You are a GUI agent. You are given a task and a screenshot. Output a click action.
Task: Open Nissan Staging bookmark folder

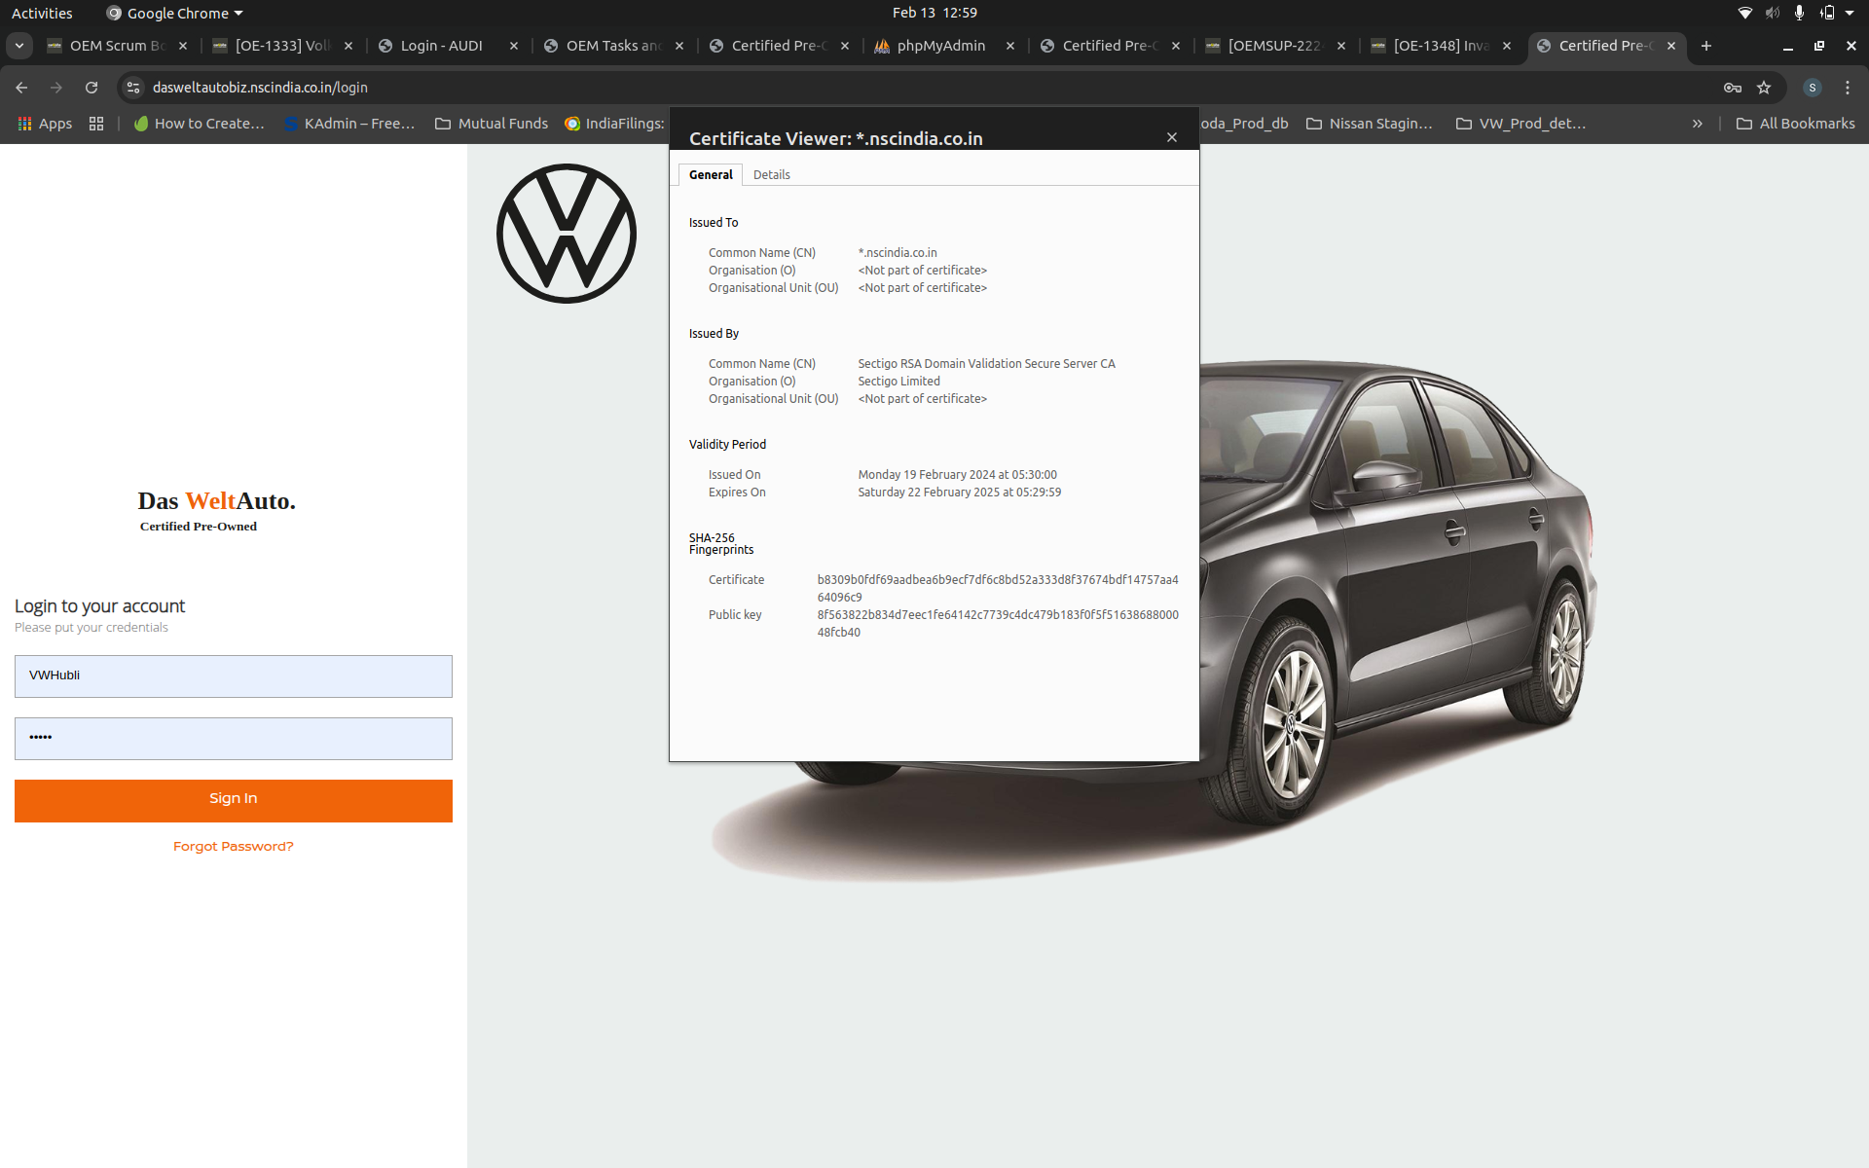click(1370, 124)
